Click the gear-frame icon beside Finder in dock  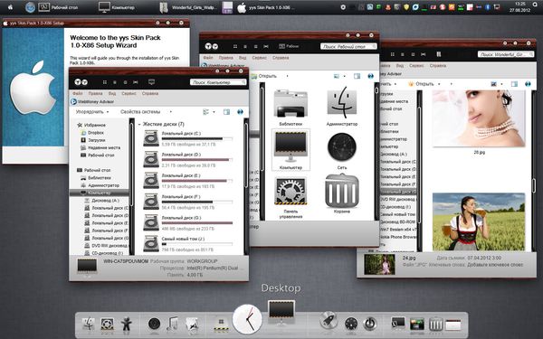[107, 325]
